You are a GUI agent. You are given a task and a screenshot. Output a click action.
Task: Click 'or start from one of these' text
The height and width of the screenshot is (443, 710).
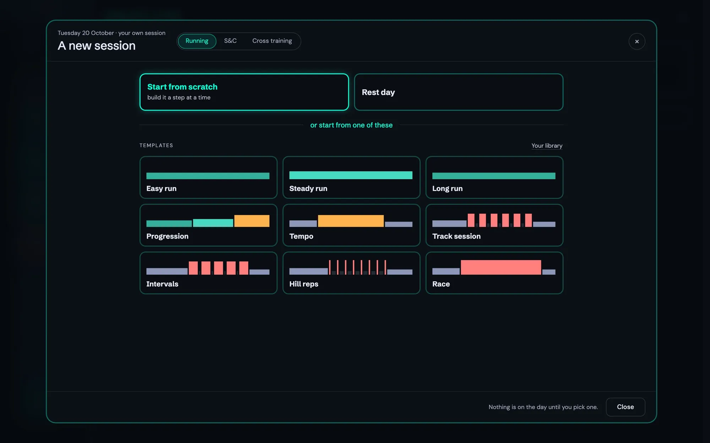point(351,125)
